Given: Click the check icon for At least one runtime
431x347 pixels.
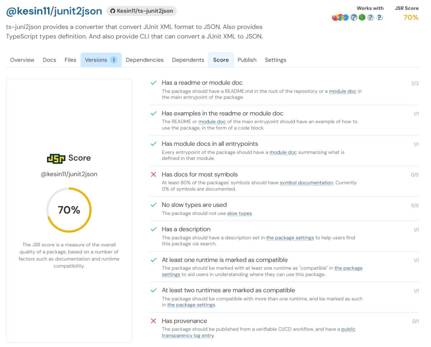Looking at the screenshot, I should pyautogui.click(x=153, y=260).
